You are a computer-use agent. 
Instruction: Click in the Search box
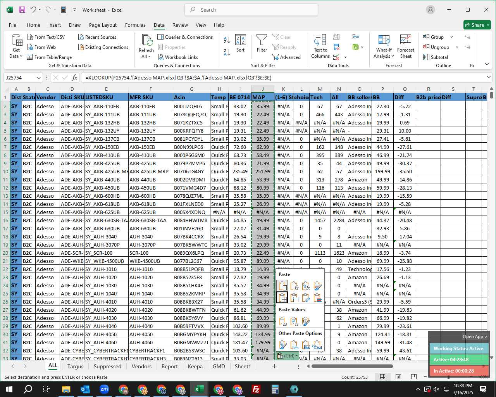(251, 10)
